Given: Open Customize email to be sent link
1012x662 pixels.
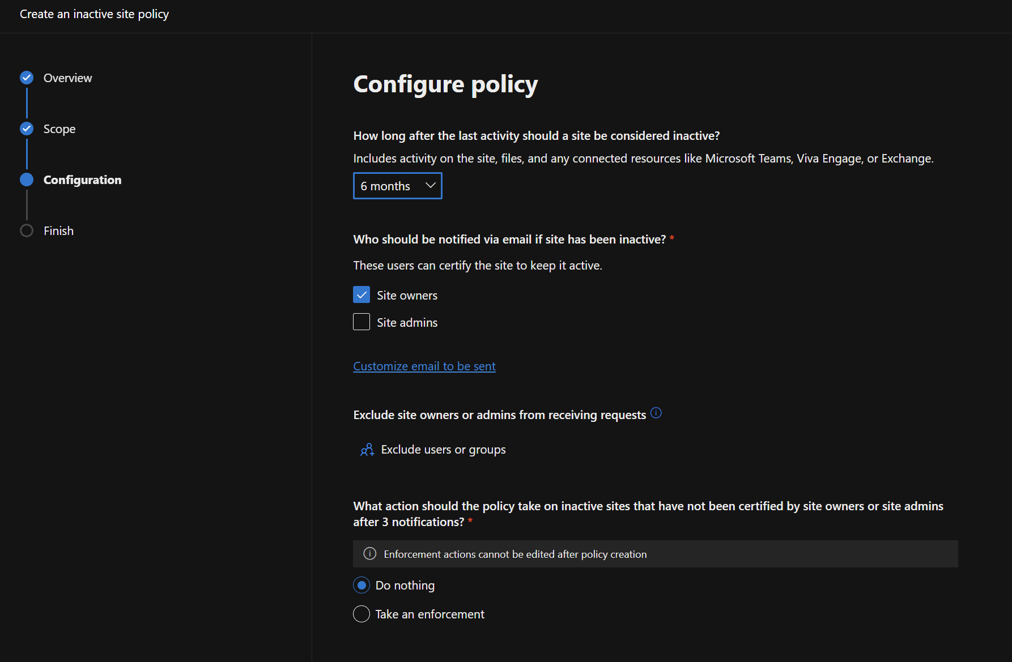Looking at the screenshot, I should click(x=424, y=366).
